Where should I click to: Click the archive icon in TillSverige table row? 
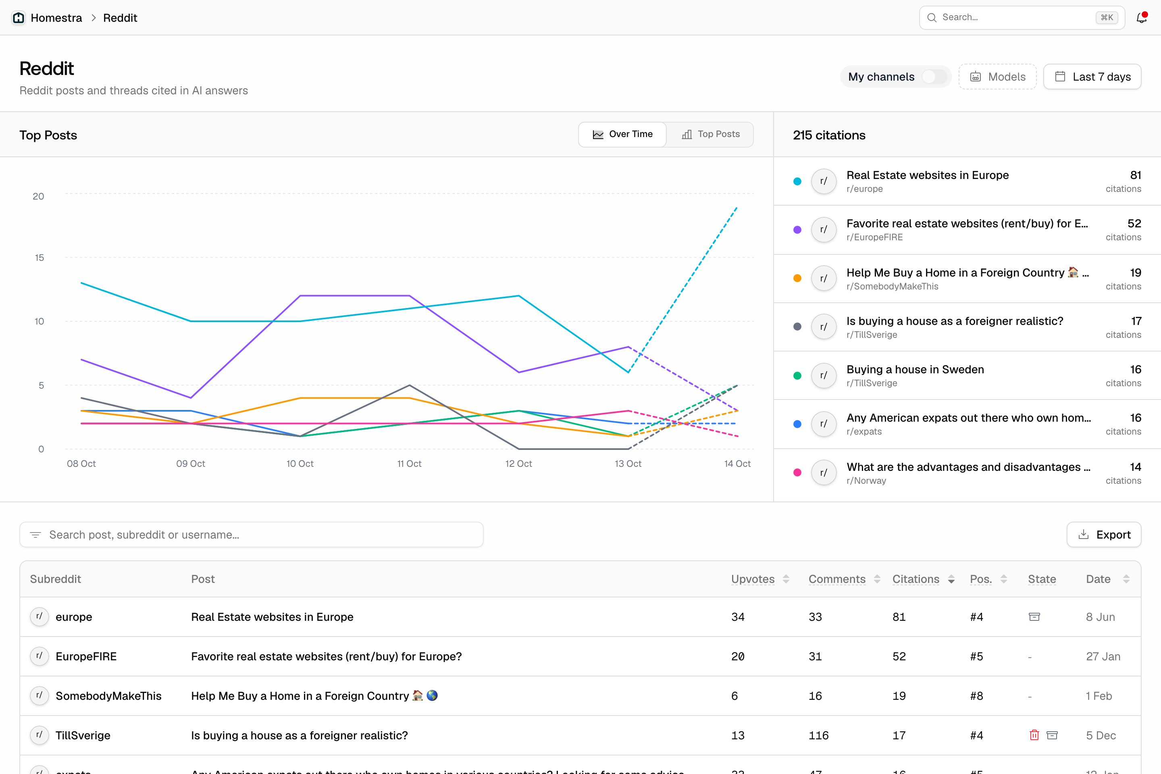(1052, 735)
